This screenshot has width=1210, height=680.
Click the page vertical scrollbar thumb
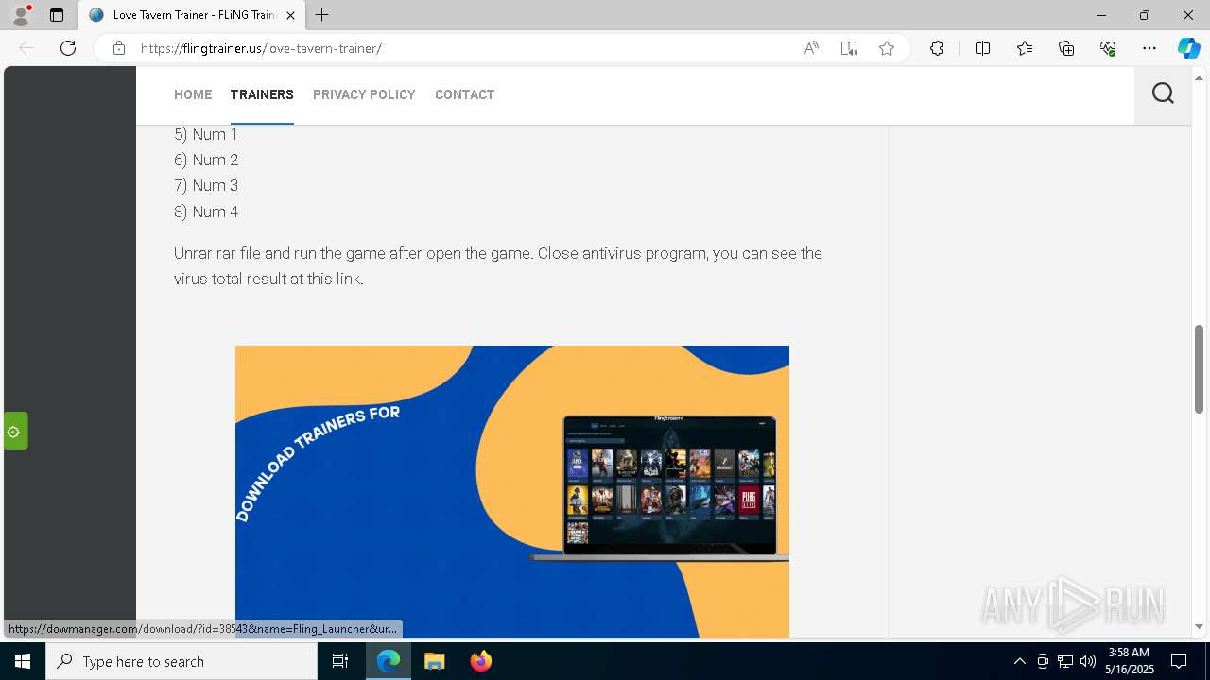[1199, 368]
